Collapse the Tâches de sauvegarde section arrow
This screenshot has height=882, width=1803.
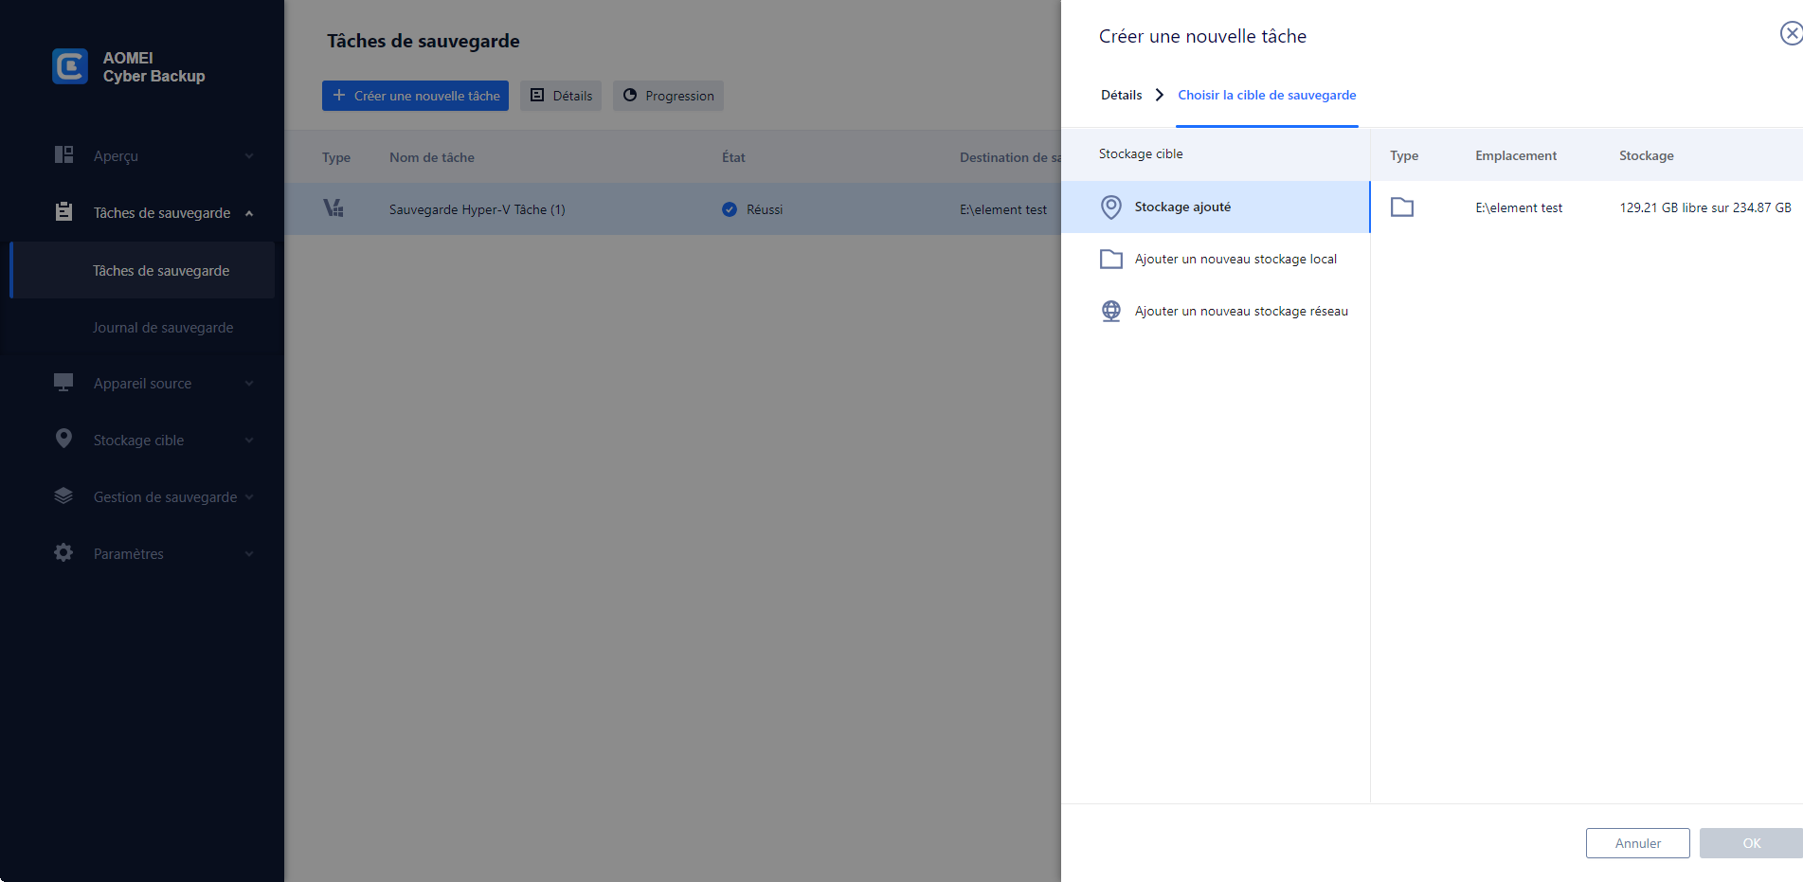(x=249, y=213)
